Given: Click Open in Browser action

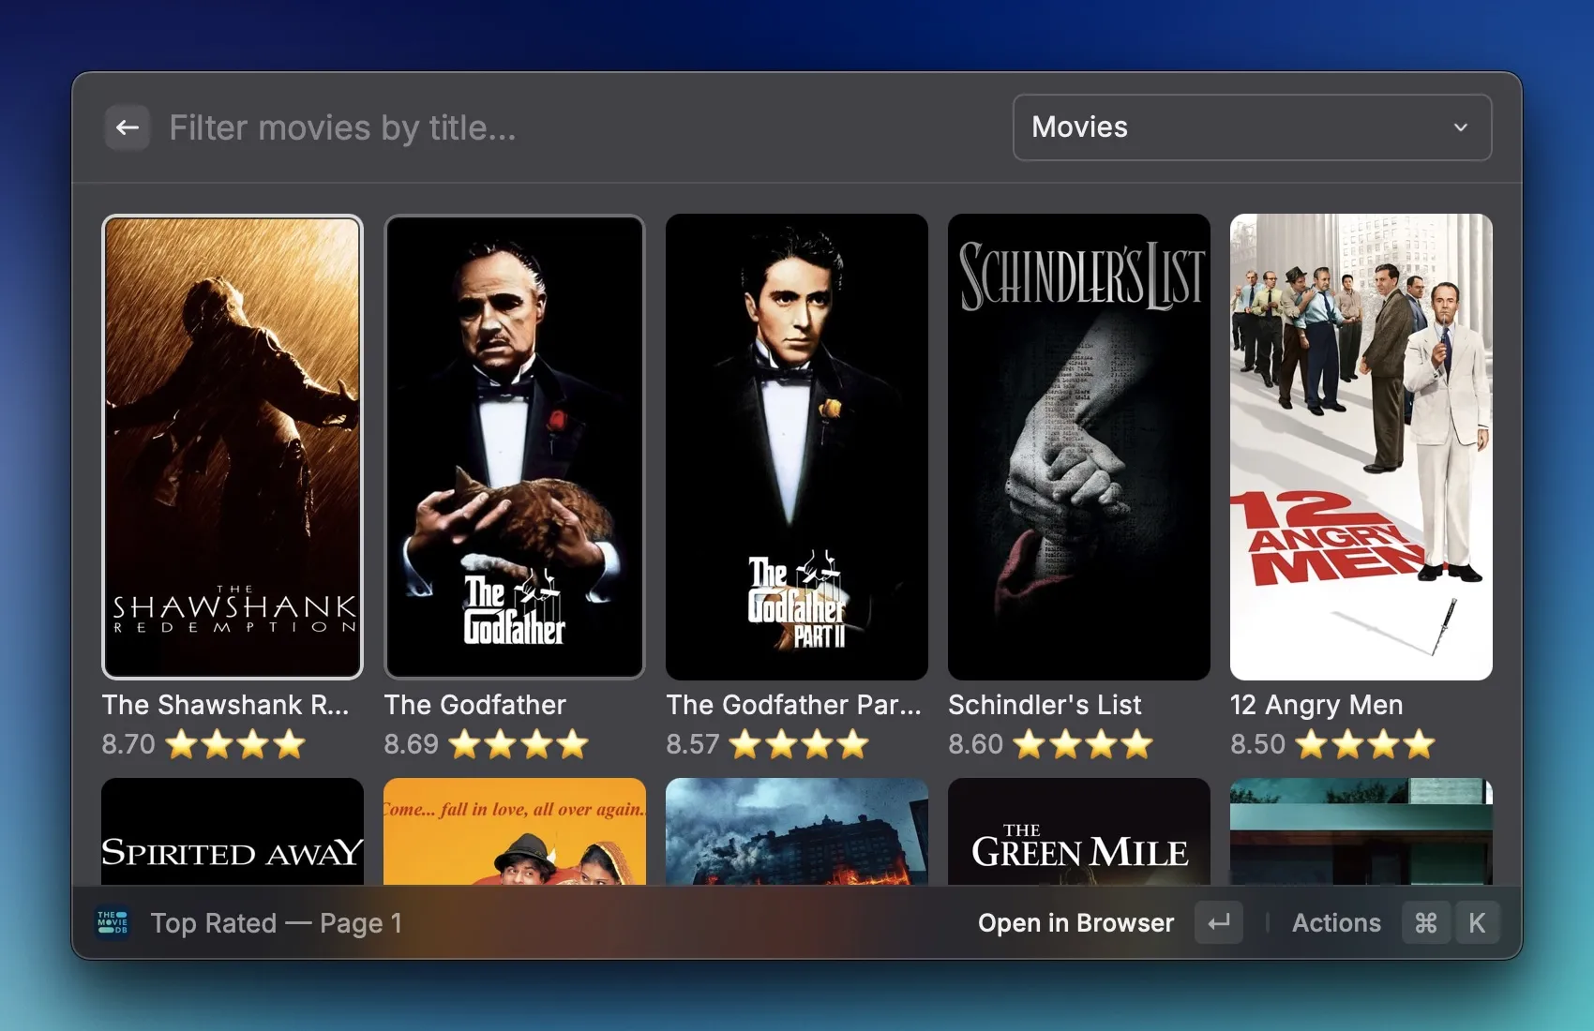Looking at the screenshot, I should [1075, 922].
